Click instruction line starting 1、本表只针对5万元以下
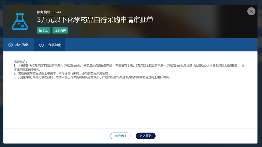262x147 pixels. [x=129, y=68]
